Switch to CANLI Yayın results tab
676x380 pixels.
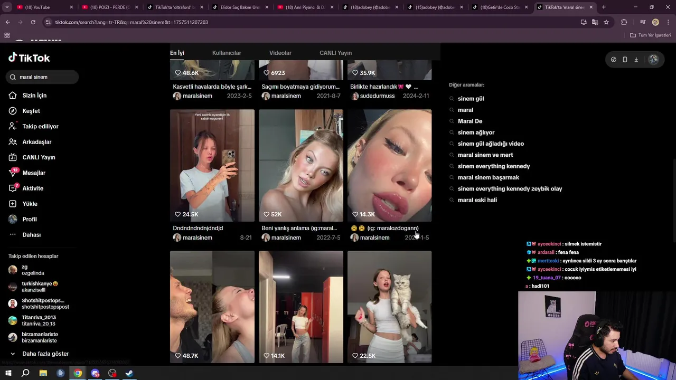335,53
